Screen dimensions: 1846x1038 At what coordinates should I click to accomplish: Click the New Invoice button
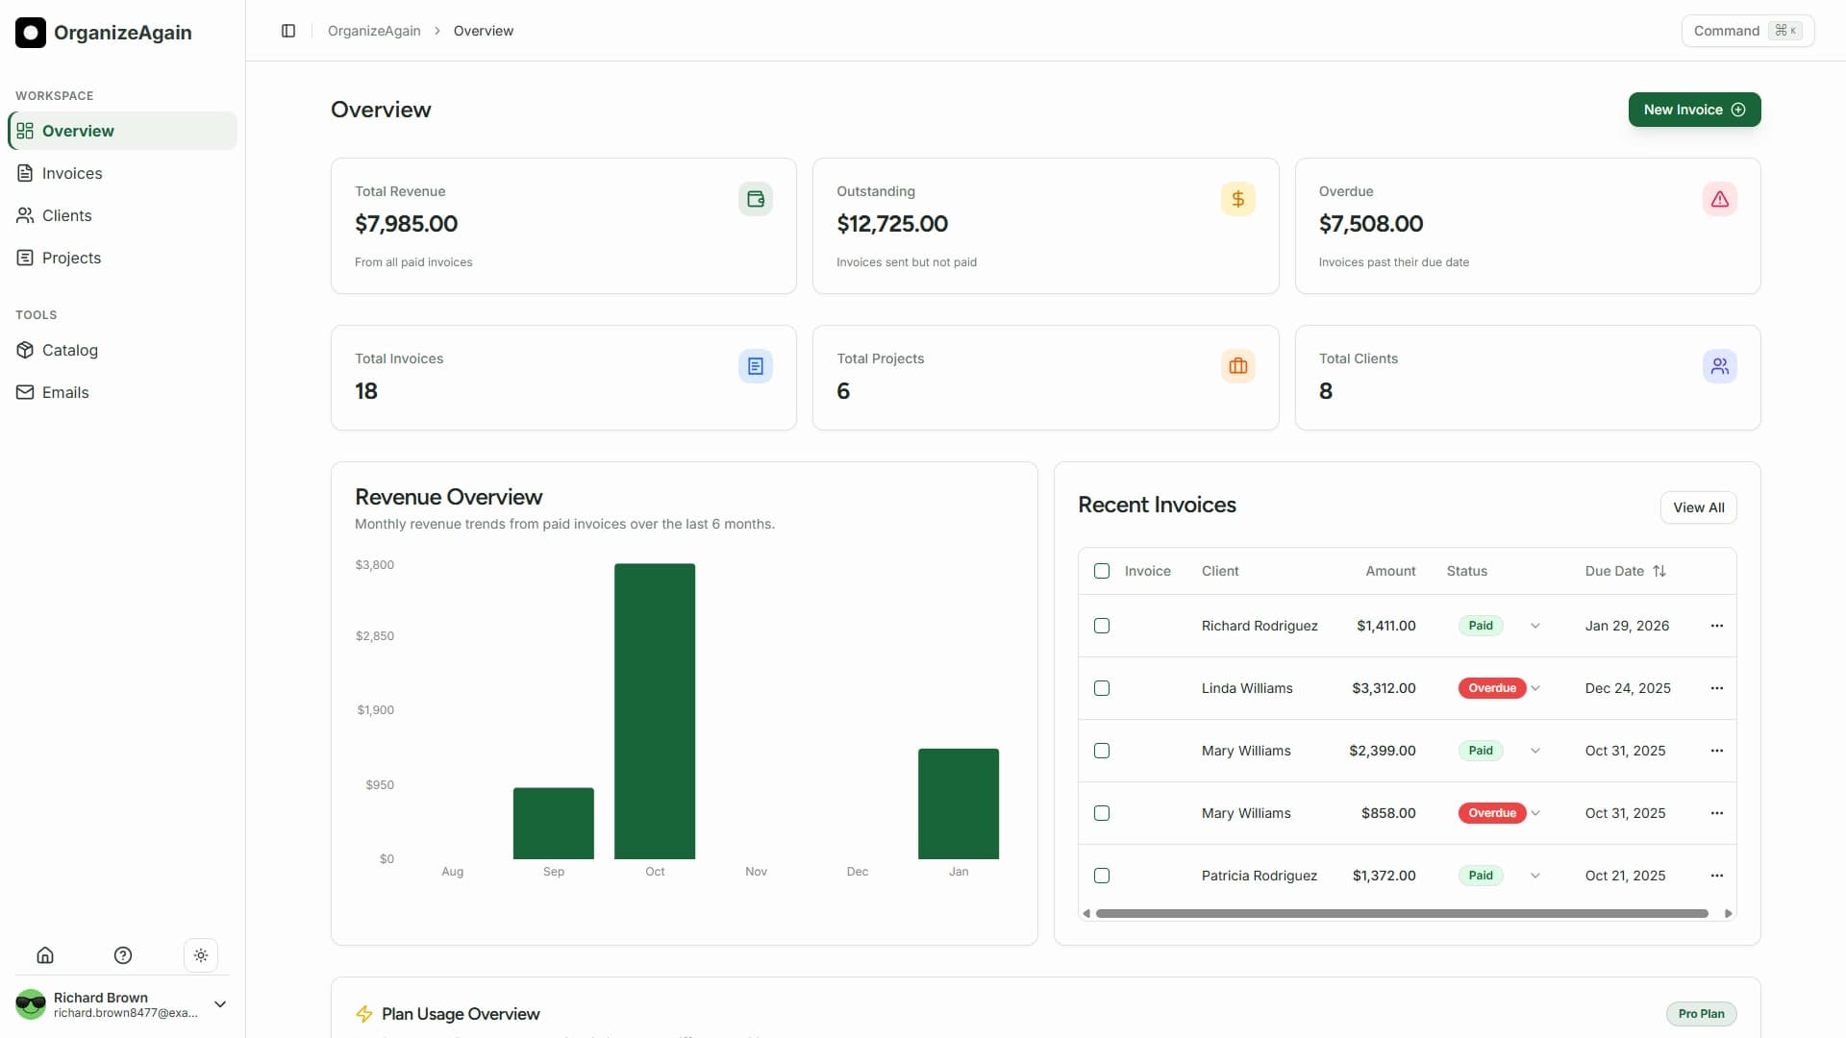pos(1694,110)
